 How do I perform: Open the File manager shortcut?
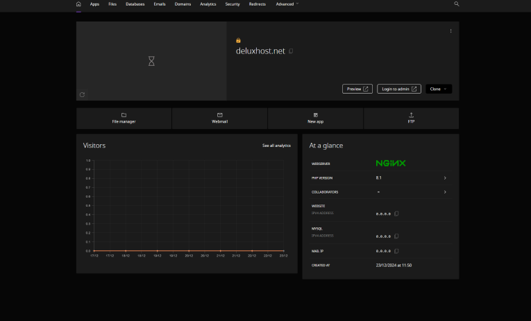pyautogui.click(x=124, y=119)
